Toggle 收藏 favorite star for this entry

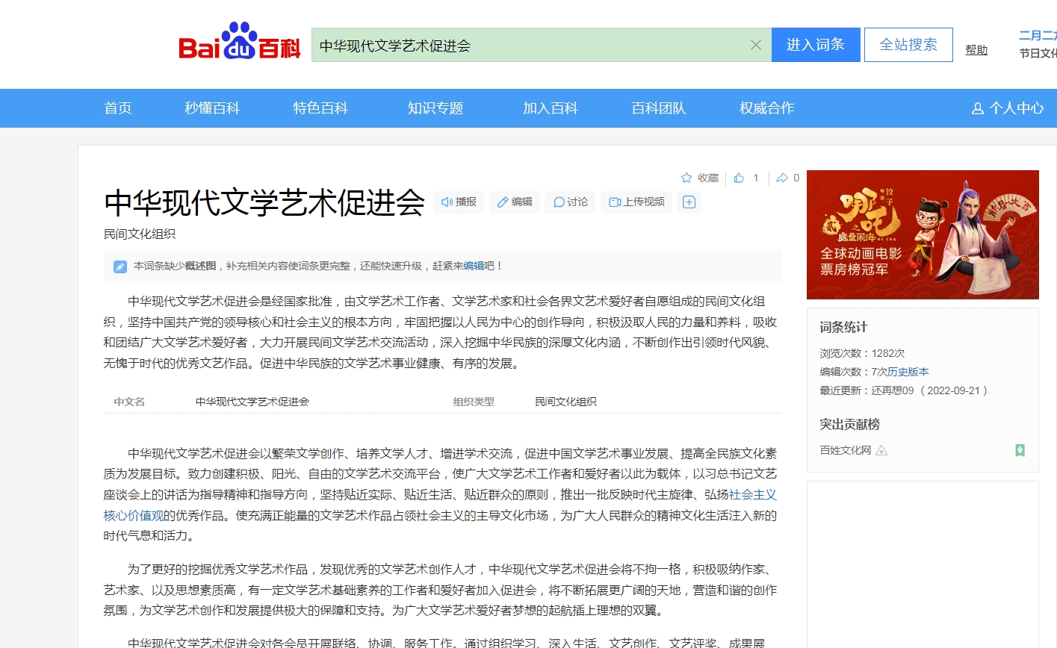pyautogui.click(x=686, y=178)
